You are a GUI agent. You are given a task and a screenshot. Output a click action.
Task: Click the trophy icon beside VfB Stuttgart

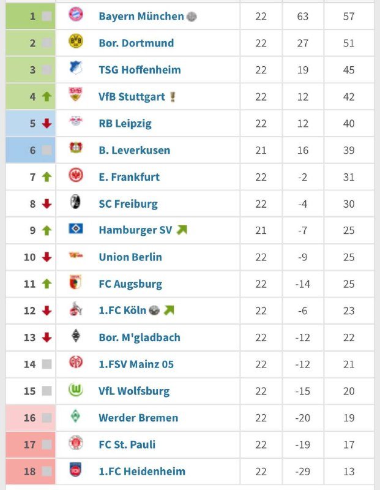point(173,97)
